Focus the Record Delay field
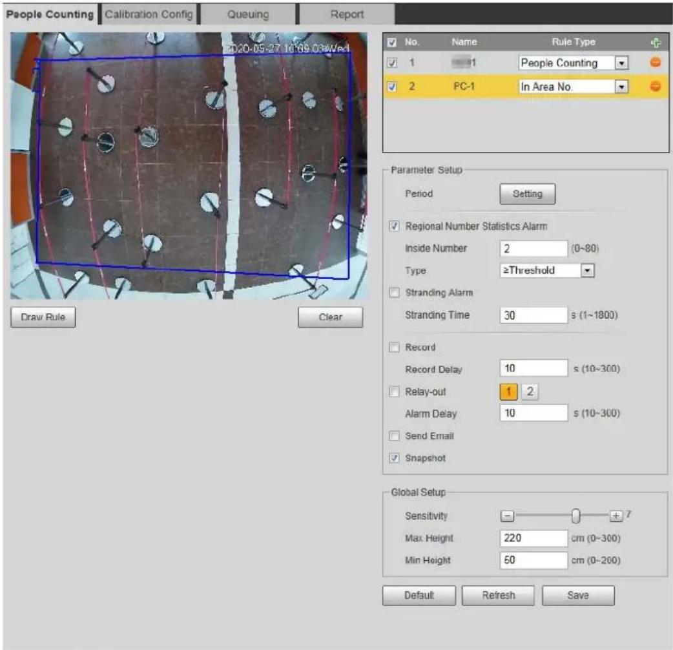 point(533,368)
